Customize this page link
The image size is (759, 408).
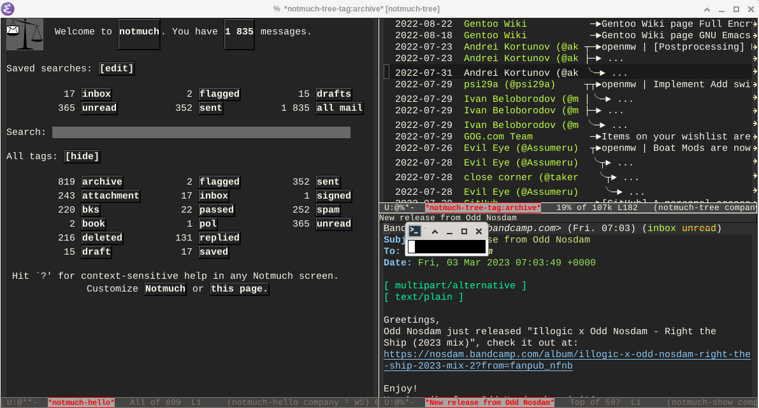(239, 288)
